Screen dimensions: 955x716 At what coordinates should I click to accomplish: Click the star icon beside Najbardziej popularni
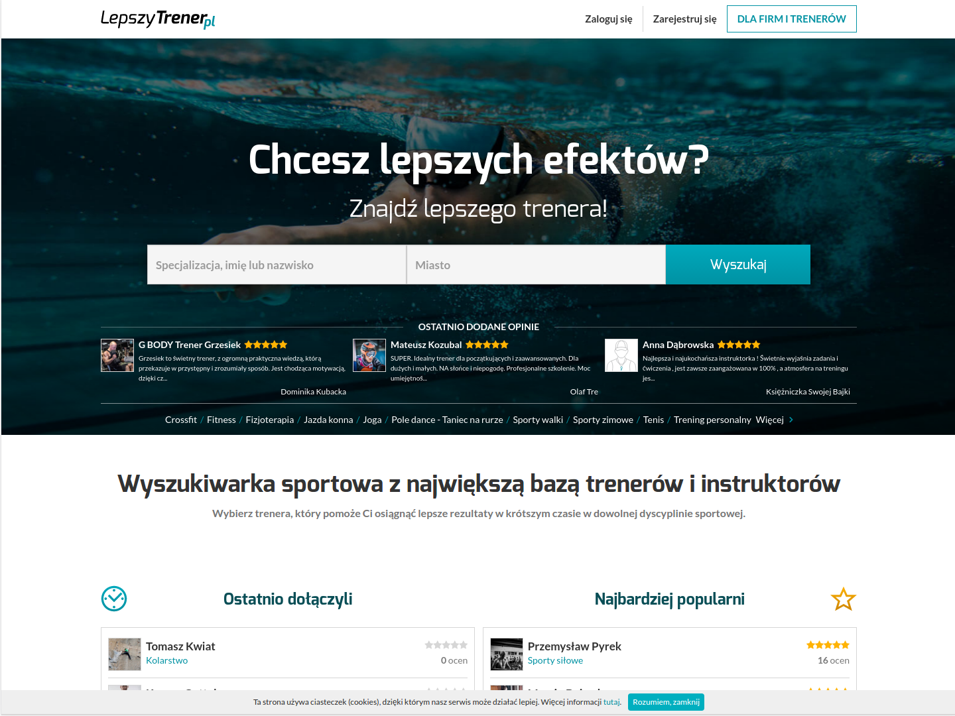(x=844, y=599)
